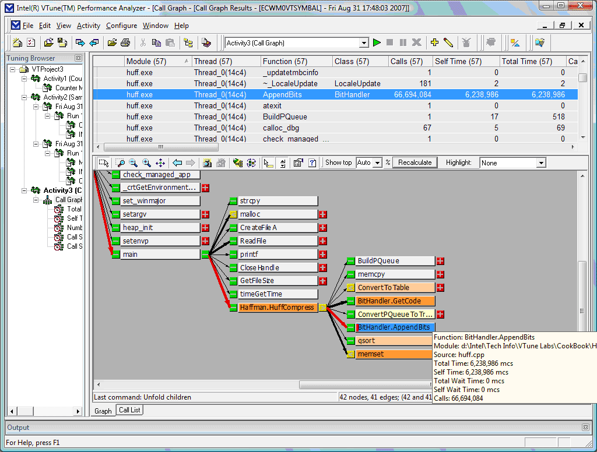Viewport: 597px width, 452px height.
Task: Click the Print icon in main toolbar
Action: 125,43
